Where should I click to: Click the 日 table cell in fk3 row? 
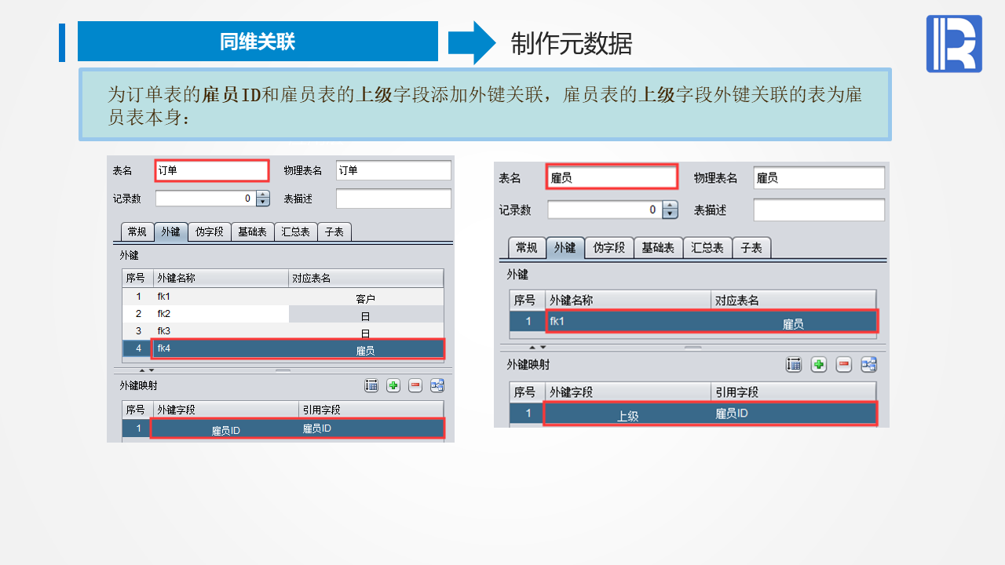coord(366,332)
